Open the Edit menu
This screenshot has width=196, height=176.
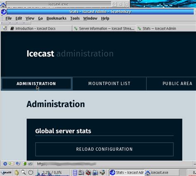click(19, 18)
